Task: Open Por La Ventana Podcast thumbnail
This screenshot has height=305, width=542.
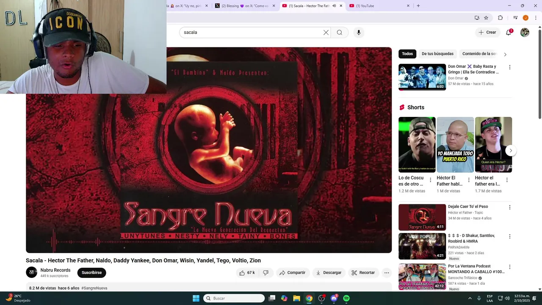Action: pos(422,277)
